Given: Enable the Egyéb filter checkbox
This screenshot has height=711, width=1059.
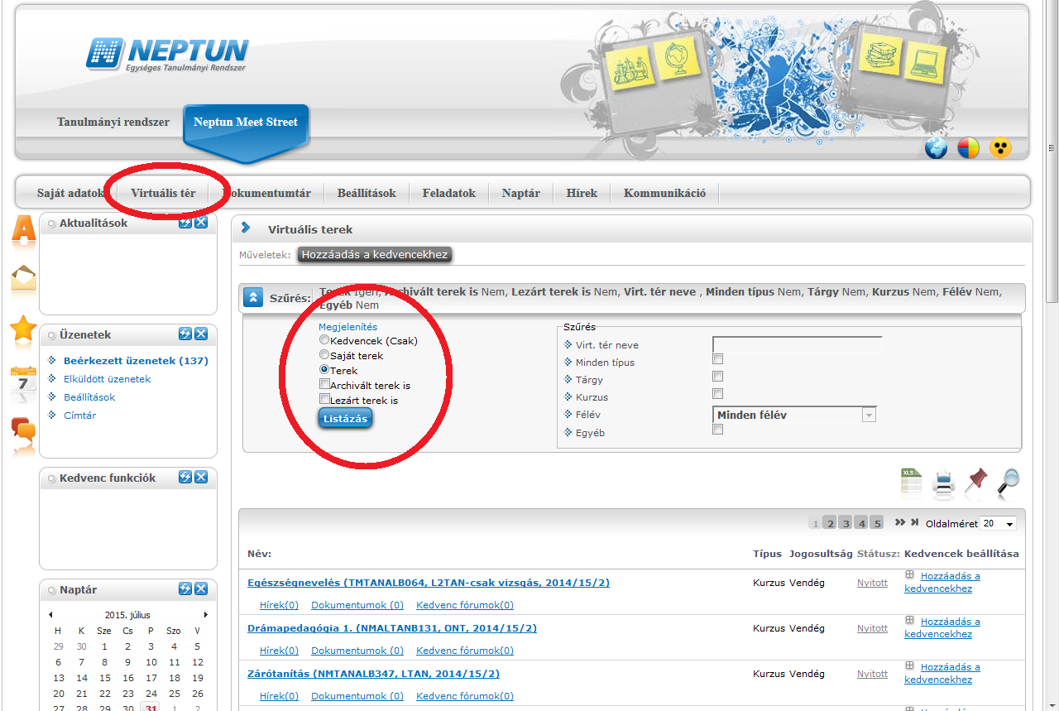Looking at the screenshot, I should pyautogui.click(x=717, y=429).
